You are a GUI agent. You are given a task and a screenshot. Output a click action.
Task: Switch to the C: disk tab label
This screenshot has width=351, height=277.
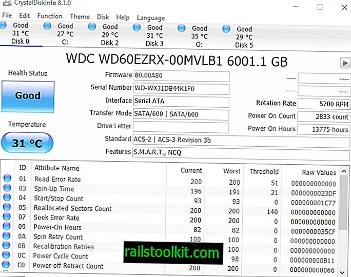65,42
